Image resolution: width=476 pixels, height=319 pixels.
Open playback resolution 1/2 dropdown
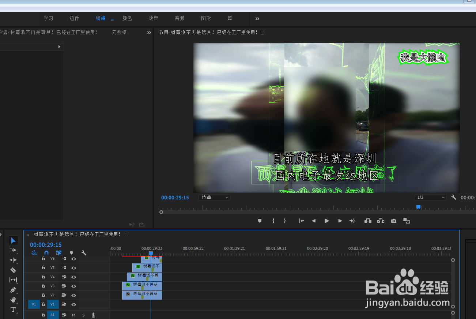pos(431,197)
